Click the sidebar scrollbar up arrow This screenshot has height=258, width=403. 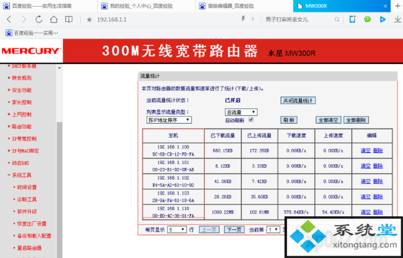[59, 68]
